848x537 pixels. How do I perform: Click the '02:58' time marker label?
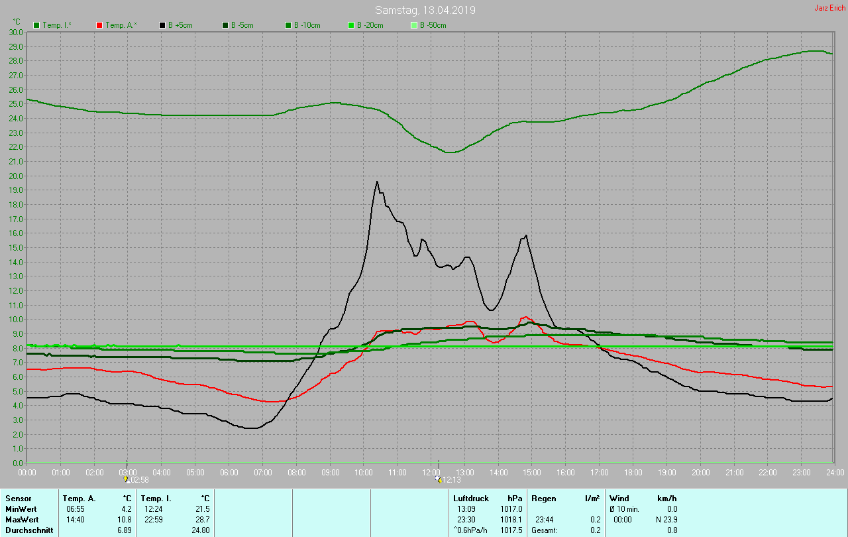tap(139, 479)
